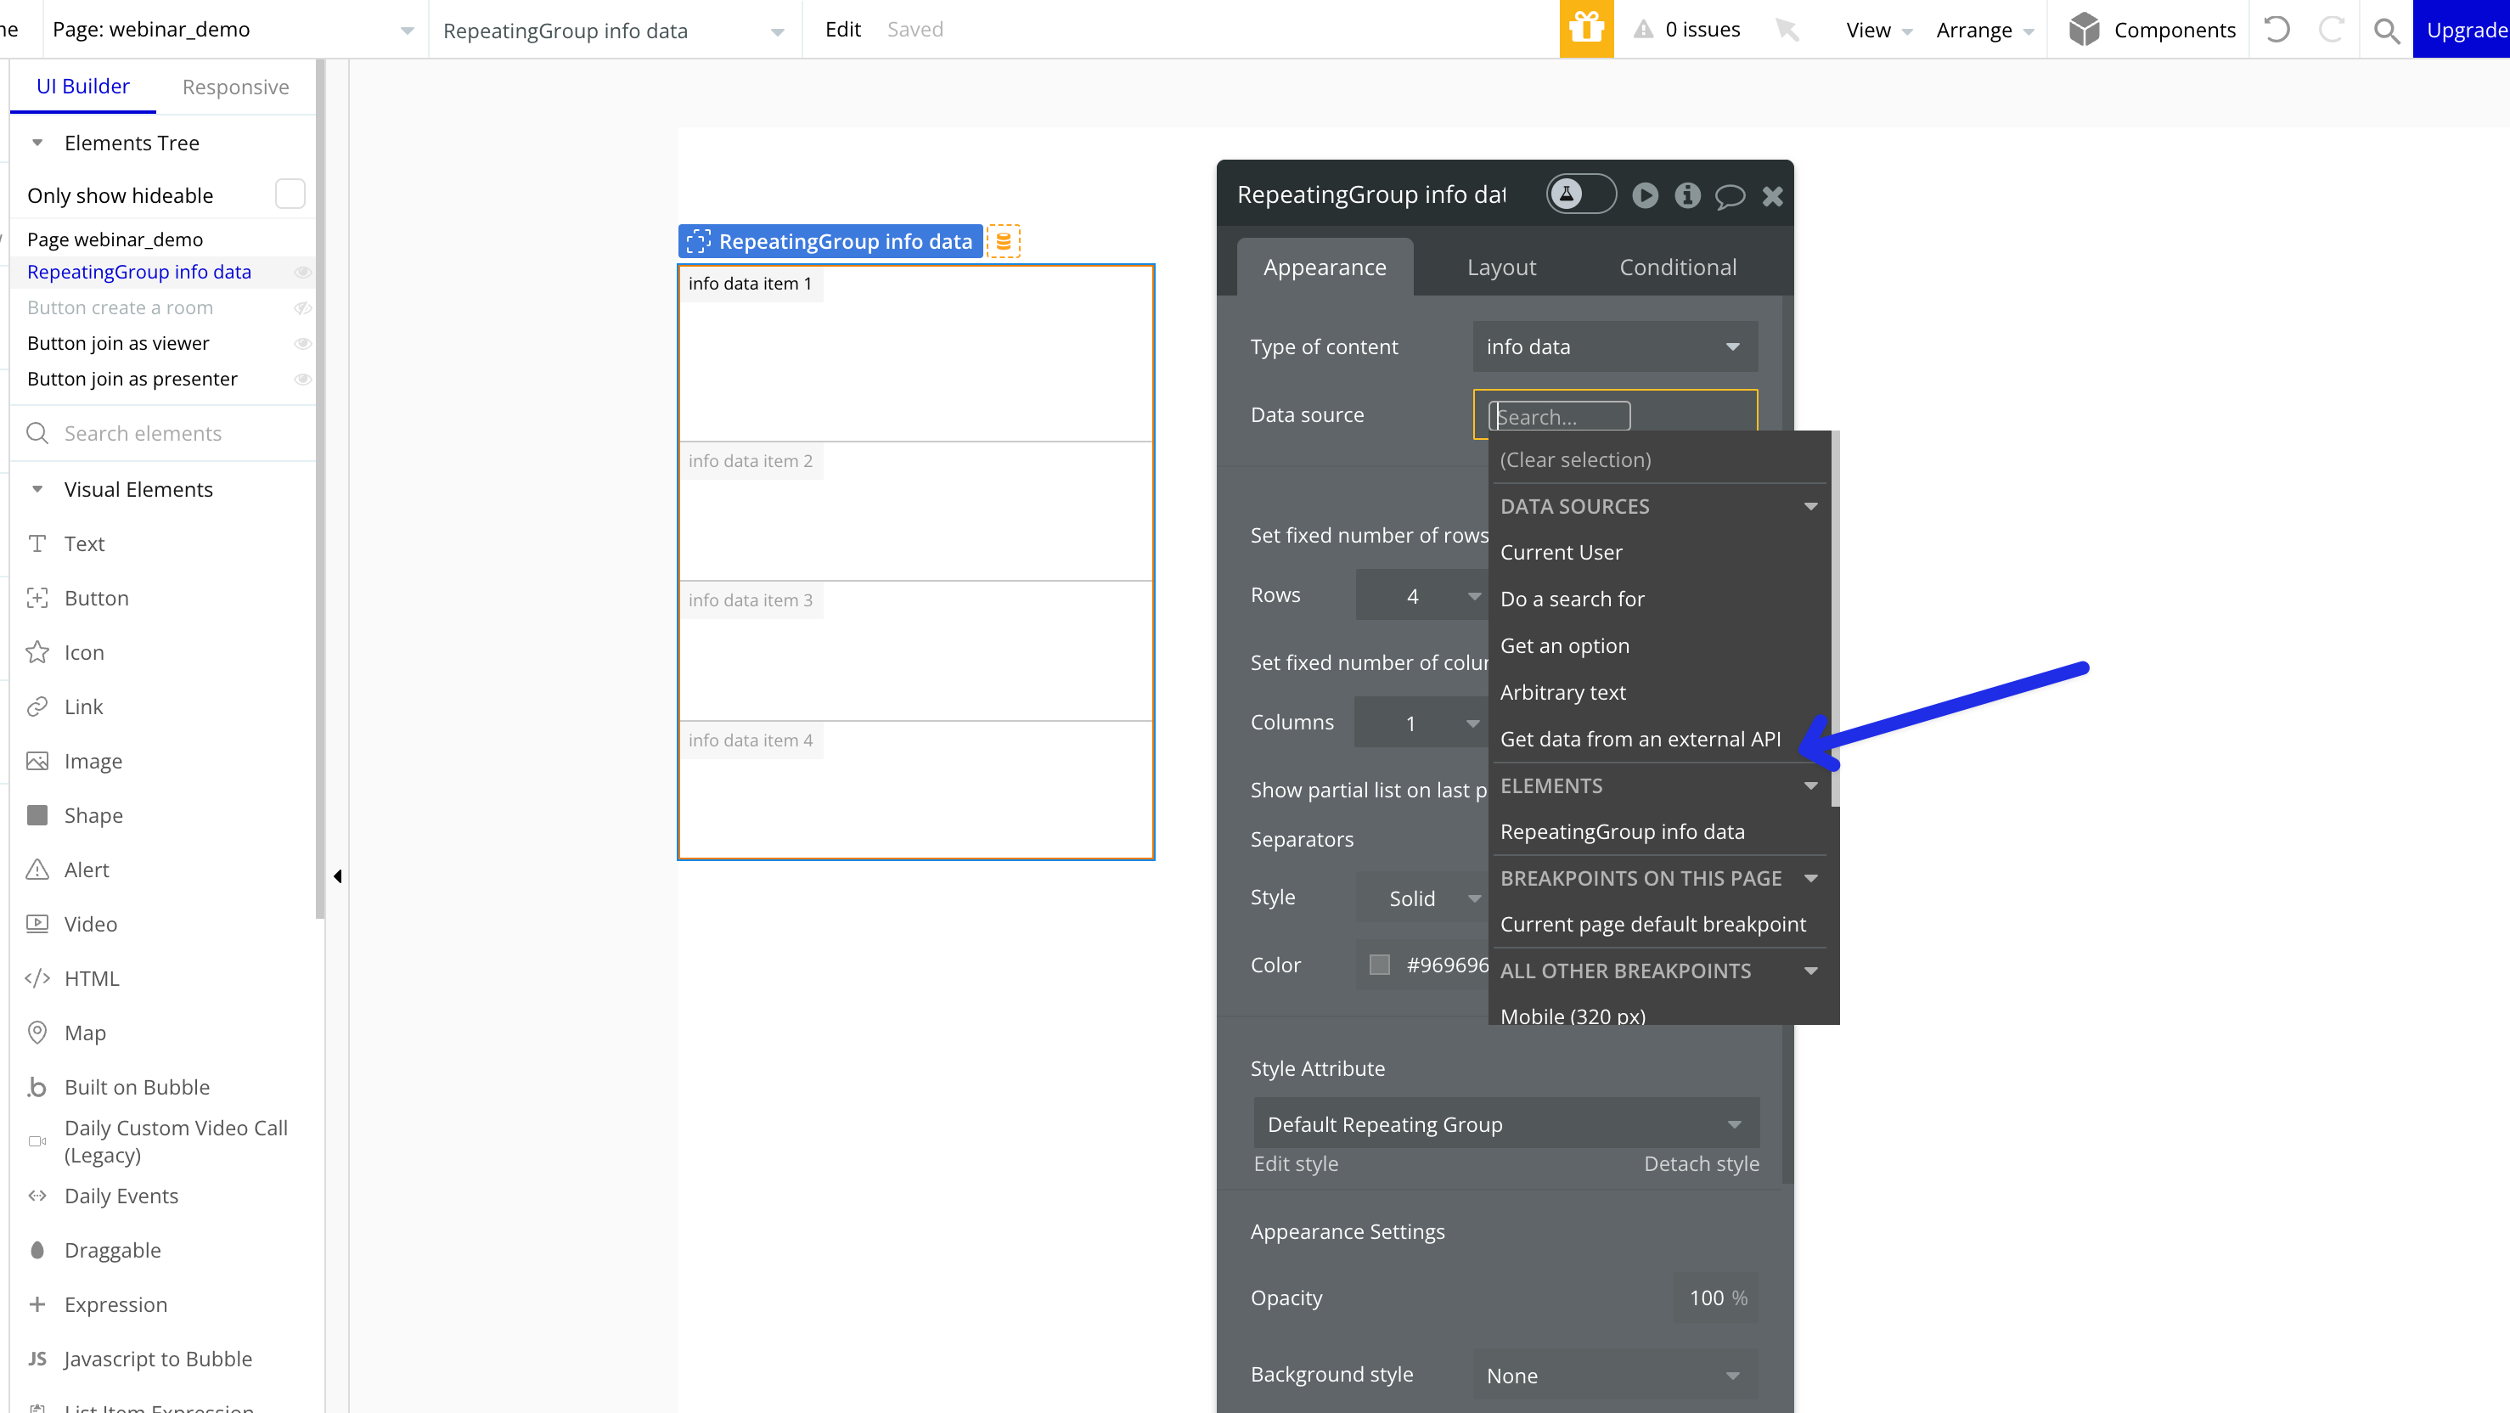Viewport: 2510px width, 1413px height.
Task: Select Get data from an external API
Action: pyautogui.click(x=1640, y=739)
